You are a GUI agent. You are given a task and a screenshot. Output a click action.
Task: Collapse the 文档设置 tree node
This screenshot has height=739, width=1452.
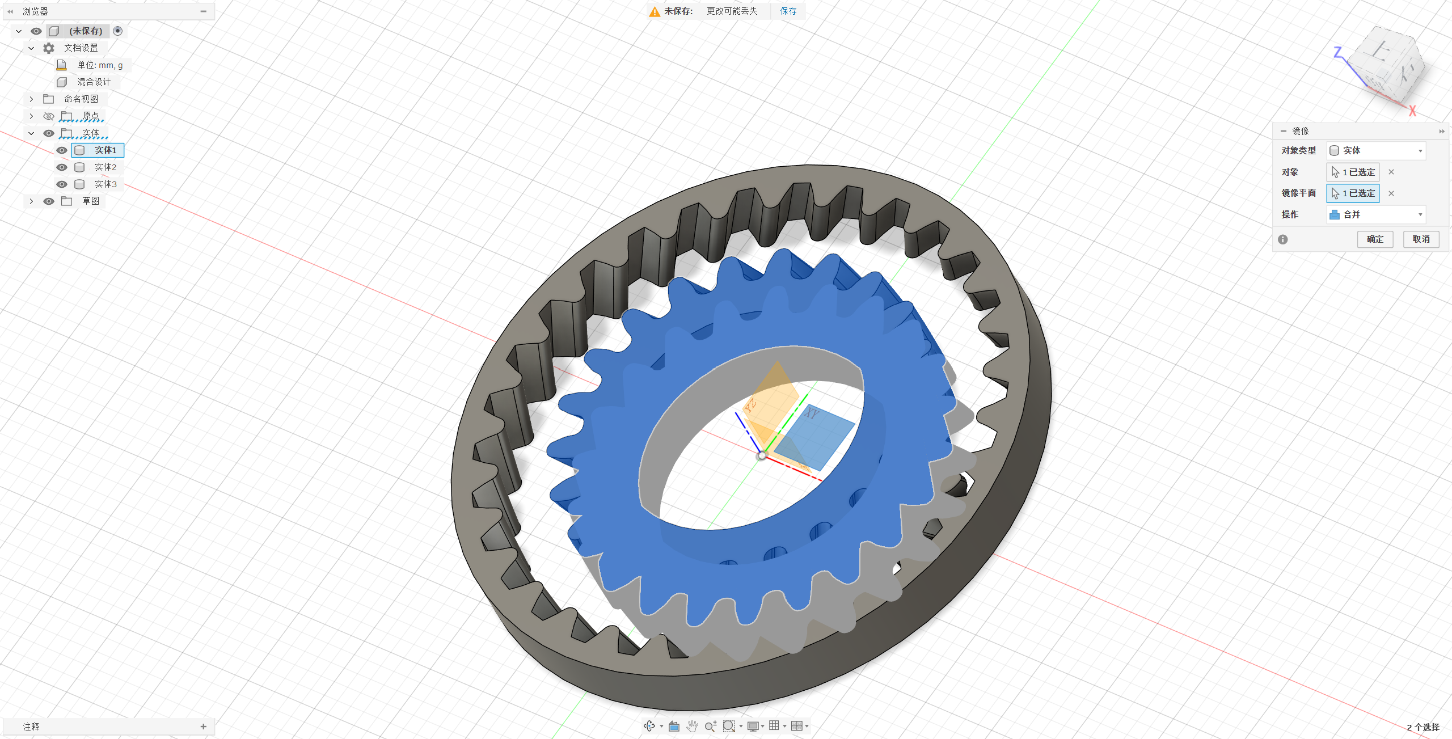31,48
